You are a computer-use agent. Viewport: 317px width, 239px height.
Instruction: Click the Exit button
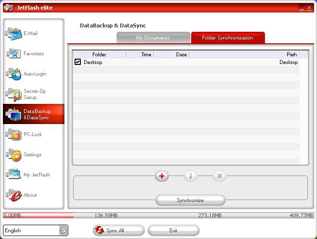(x=174, y=230)
